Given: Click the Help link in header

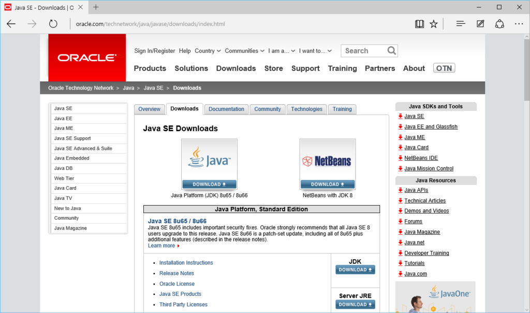Looking at the screenshot, I should pos(185,51).
